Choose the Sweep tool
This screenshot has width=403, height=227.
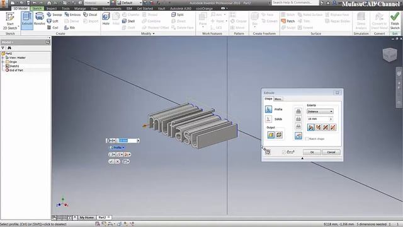(x=54, y=15)
